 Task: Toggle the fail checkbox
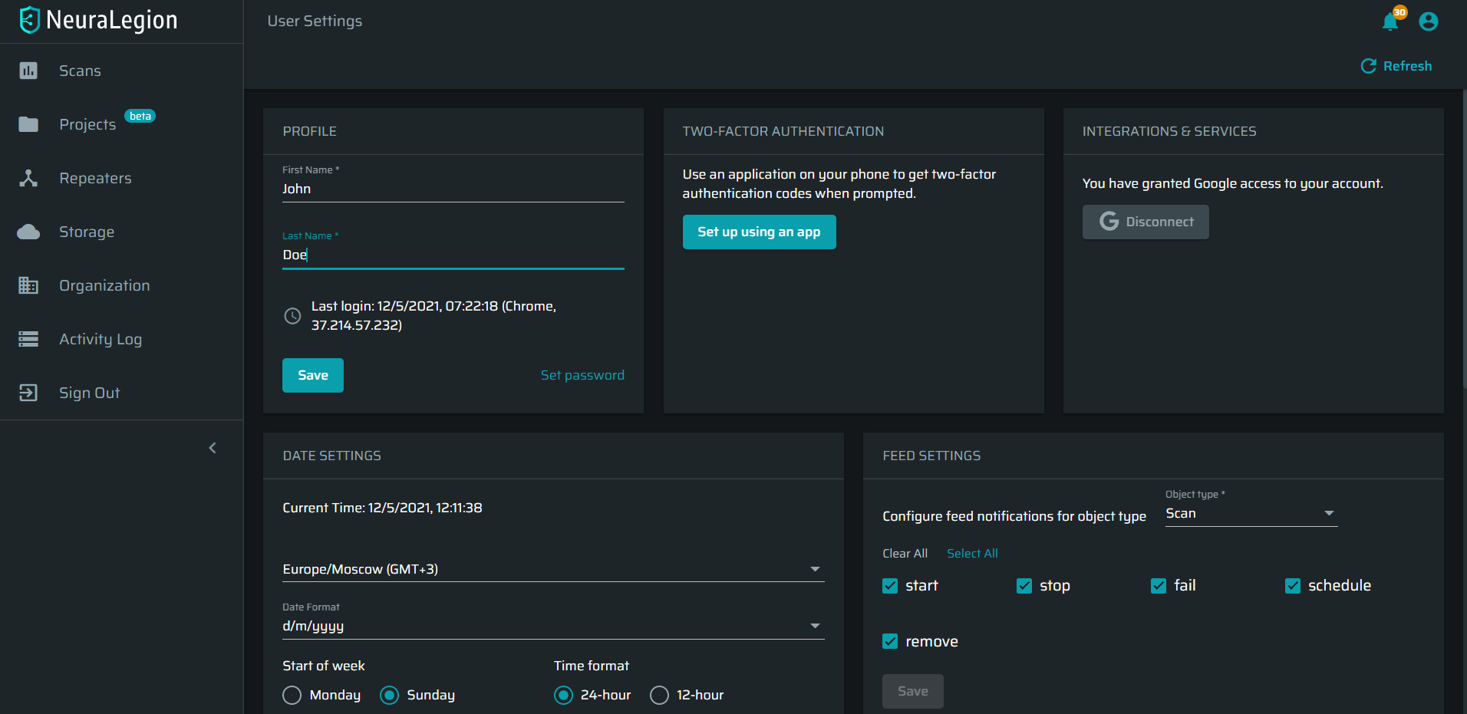coord(1159,586)
